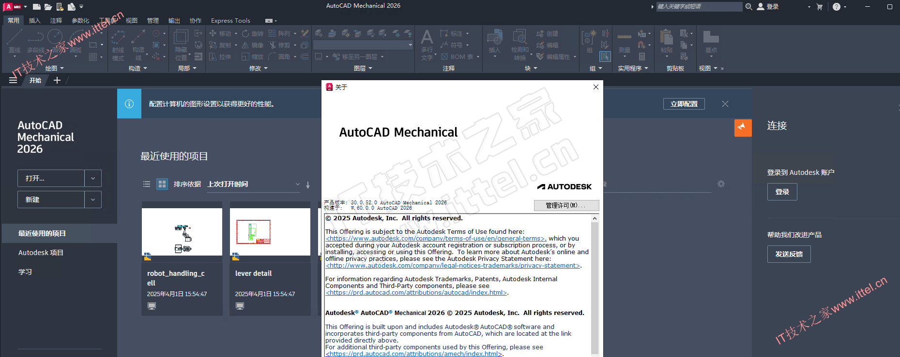Expand the 实用程序 panel

point(633,68)
